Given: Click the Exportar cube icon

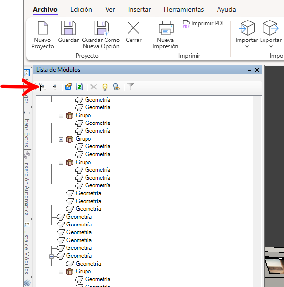Looking at the screenshot, I should (x=271, y=28).
